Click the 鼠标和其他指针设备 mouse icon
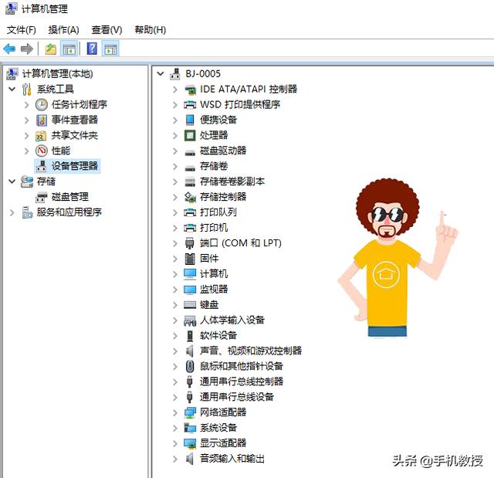Image resolution: width=494 pixels, height=478 pixels. pos(190,366)
